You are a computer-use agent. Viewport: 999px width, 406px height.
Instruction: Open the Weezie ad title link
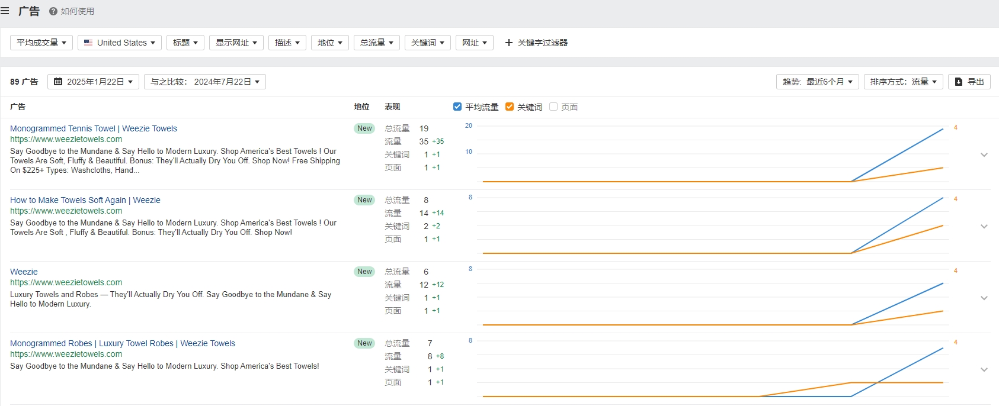click(24, 272)
